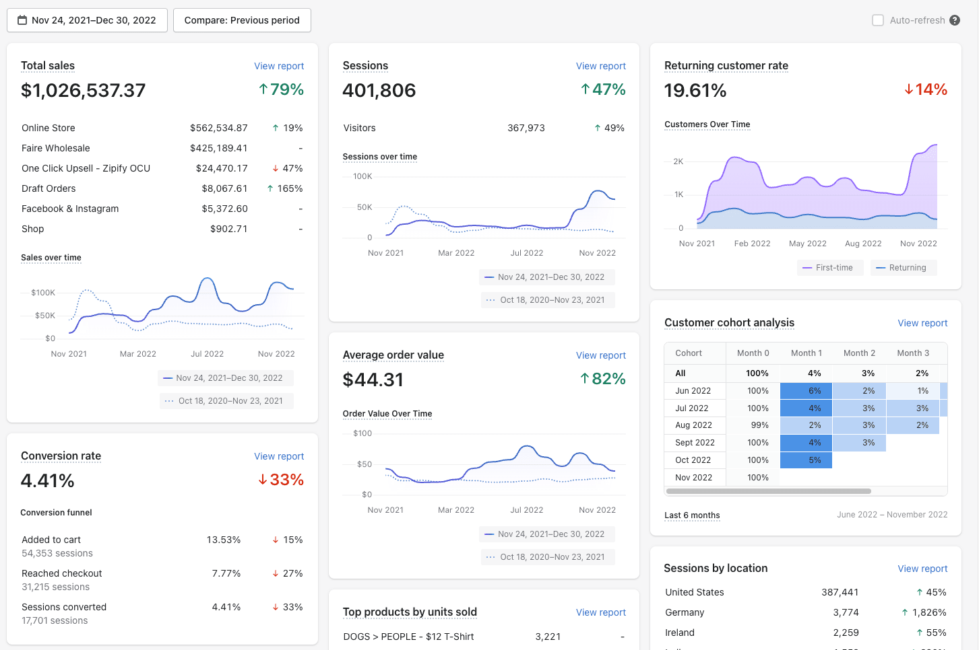
Task: Click the calendar icon in date range button
Action: 22,20
